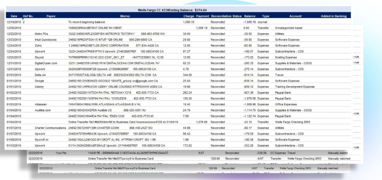This screenshot has height=180, width=382.
Task: Select the 344.00 charge for Delta Air
Action: (x=187, y=75)
